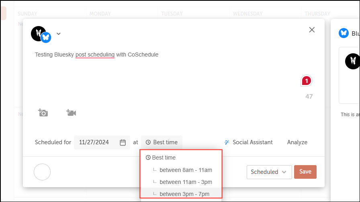The height and width of the screenshot is (202, 360).
Task: Click the Bluesky butterfly badge on the avatar
Action: click(46, 38)
